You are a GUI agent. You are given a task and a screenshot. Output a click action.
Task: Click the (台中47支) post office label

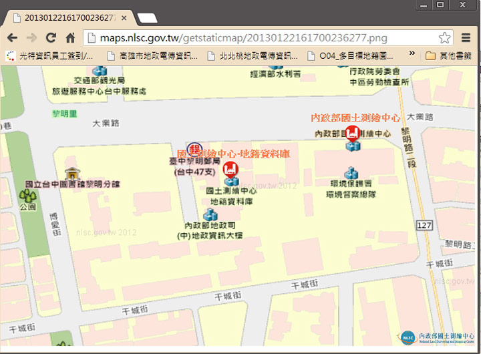pyautogui.click(x=195, y=172)
